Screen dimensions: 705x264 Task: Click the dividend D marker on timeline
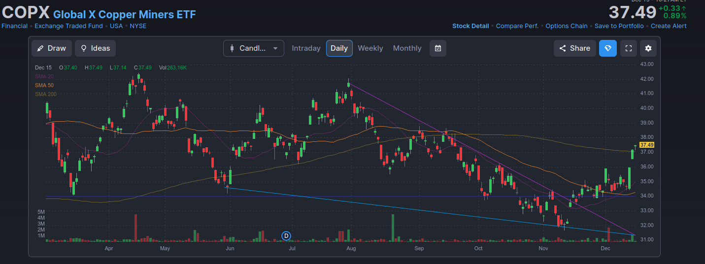286,236
